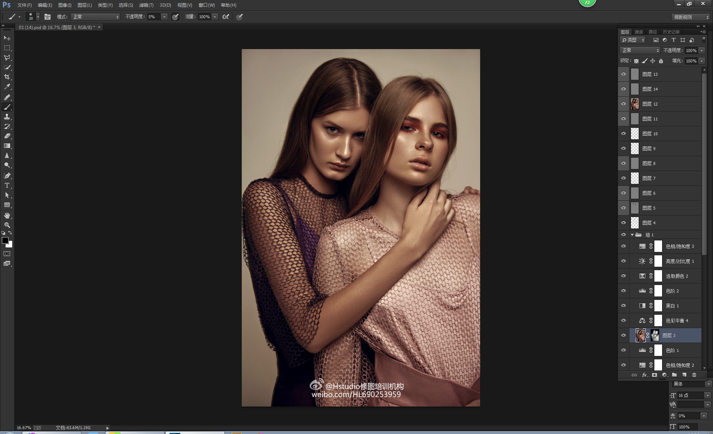Select the Eraser tool
The height and width of the screenshot is (434, 713).
coord(7,136)
